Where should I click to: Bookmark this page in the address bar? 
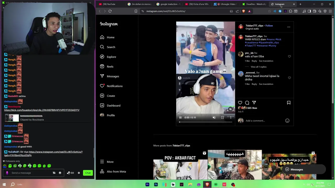pyautogui.click(x=136, y=11)
